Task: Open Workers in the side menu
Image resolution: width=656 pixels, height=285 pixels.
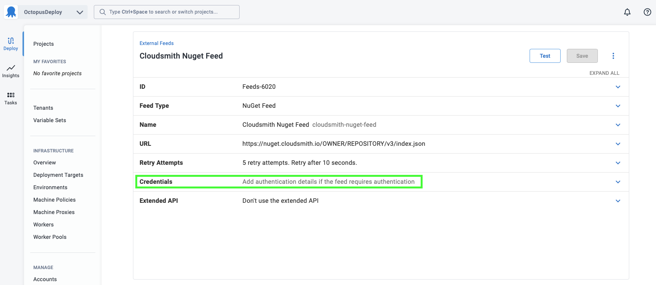Action: coord(43,225)
